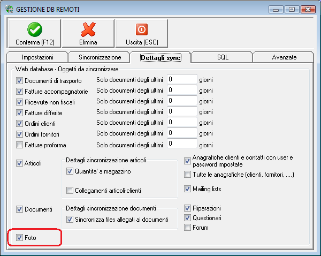Image resolution: width=321 pixels, height=256 pixels.
Task: Click days field for Ricevute non fiscali
Action: pos(182,101)
